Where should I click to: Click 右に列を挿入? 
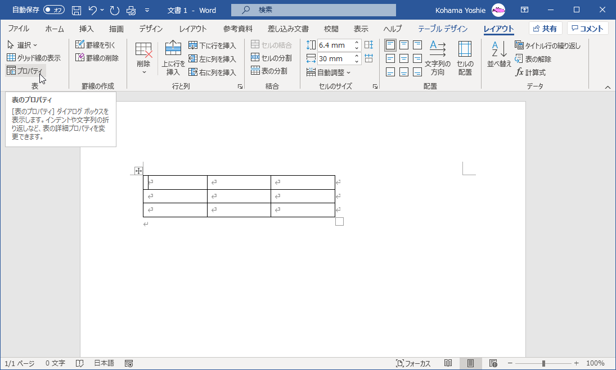tap(213, 72)
